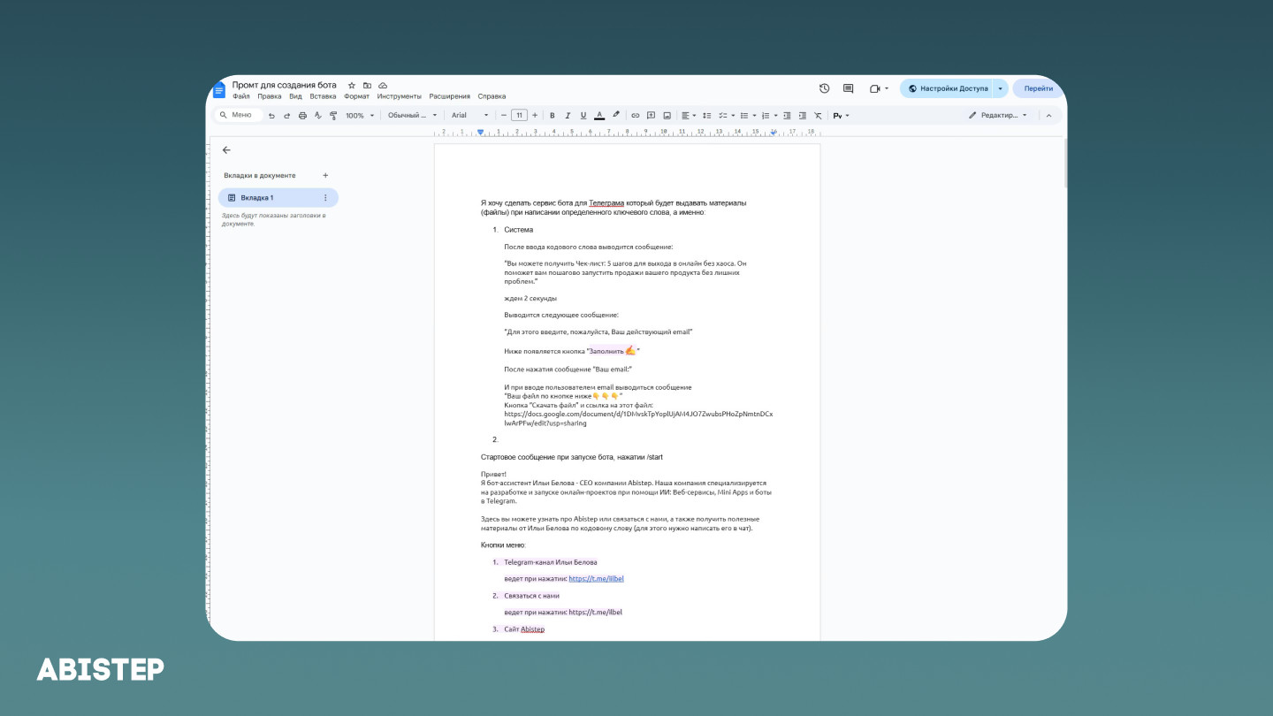Activate the paint format tool

333,116
